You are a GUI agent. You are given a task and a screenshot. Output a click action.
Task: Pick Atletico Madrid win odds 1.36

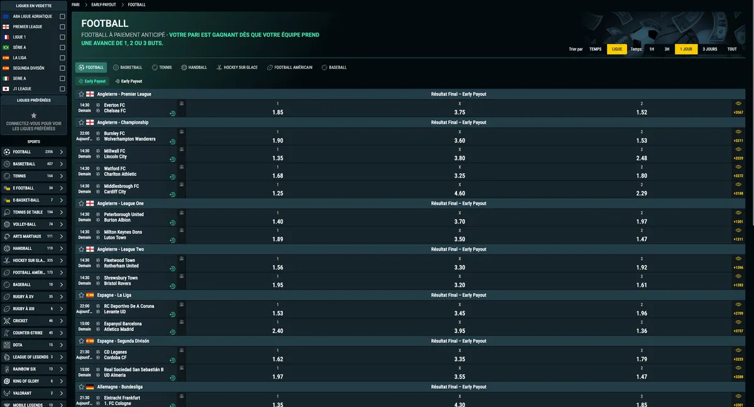642,327
